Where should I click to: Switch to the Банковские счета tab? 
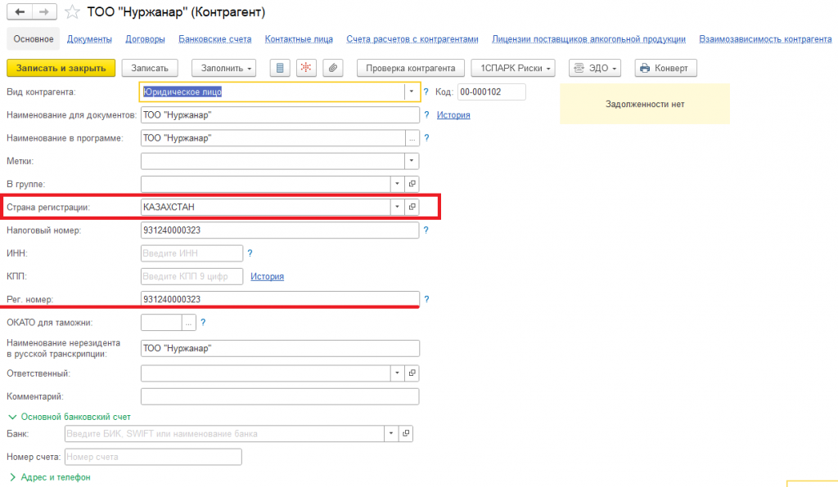[215, 39]
